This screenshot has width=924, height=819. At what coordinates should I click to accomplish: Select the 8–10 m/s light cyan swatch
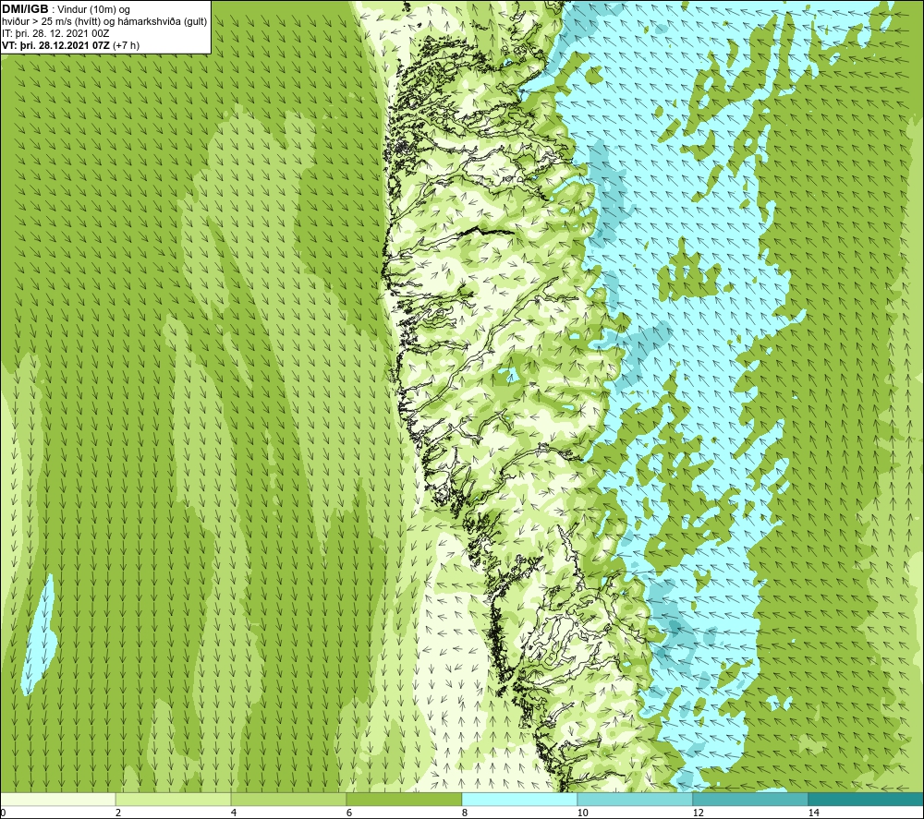(519, 800)
